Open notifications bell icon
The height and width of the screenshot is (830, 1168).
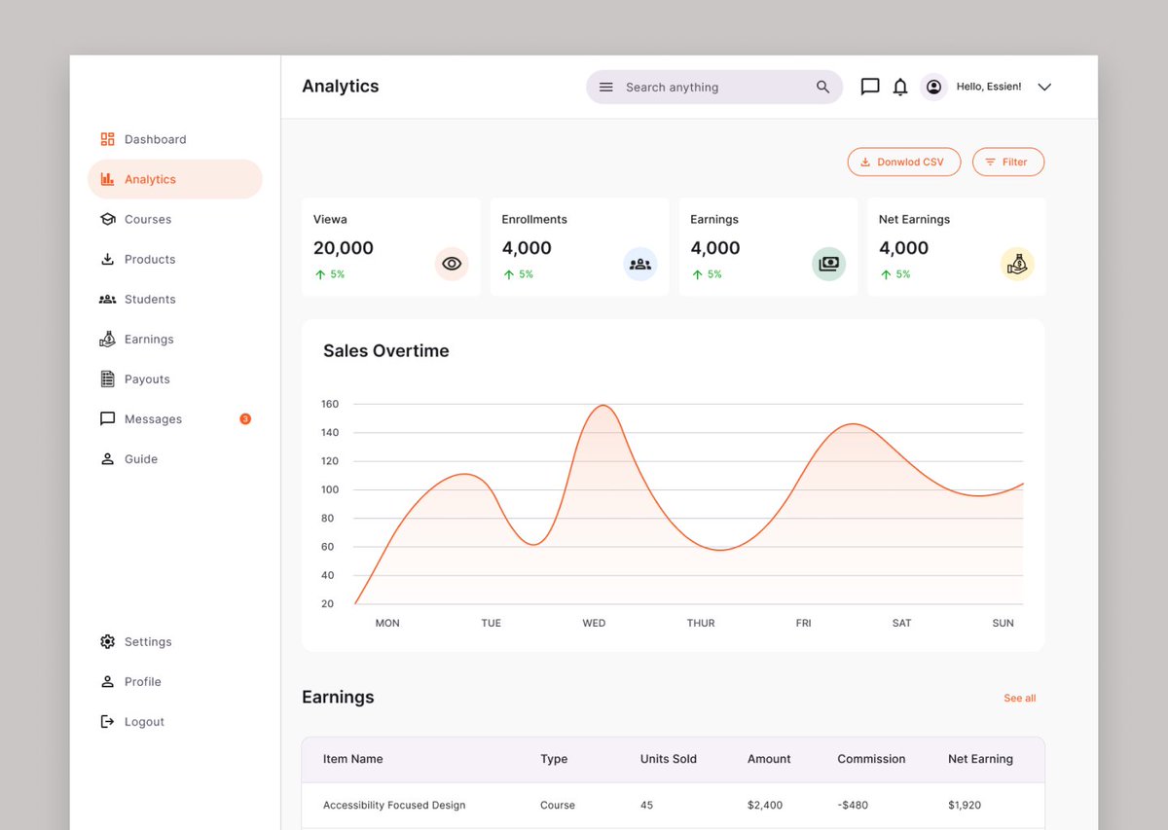(x=900, y=87)
